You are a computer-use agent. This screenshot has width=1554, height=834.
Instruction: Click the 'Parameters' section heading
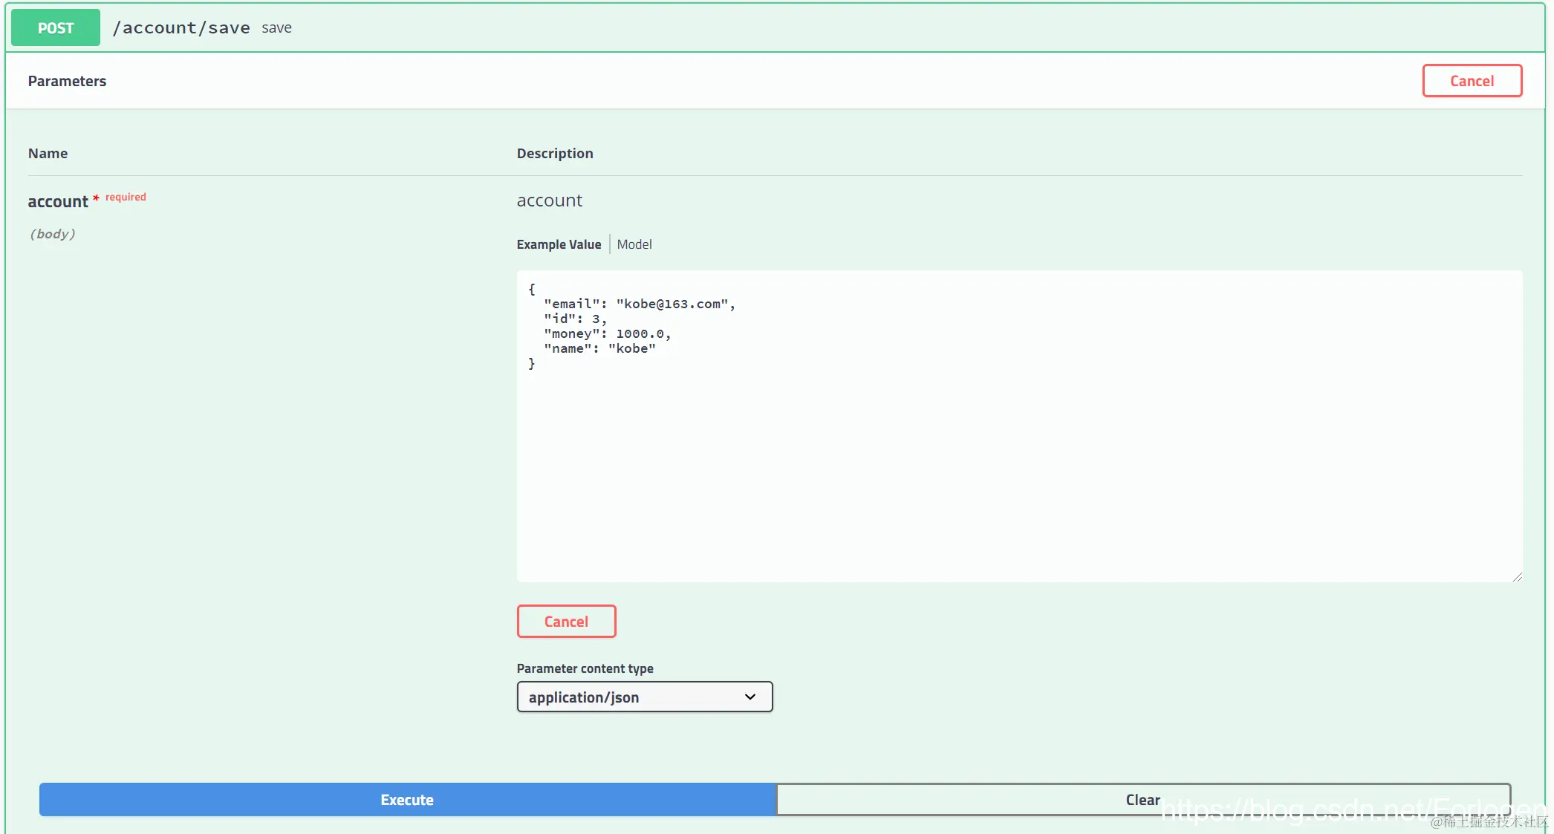click(x=67, y=81)
